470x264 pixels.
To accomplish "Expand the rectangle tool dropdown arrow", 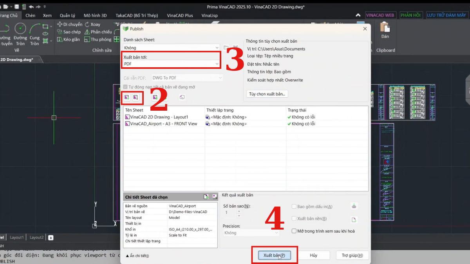I will click(51, 26).
